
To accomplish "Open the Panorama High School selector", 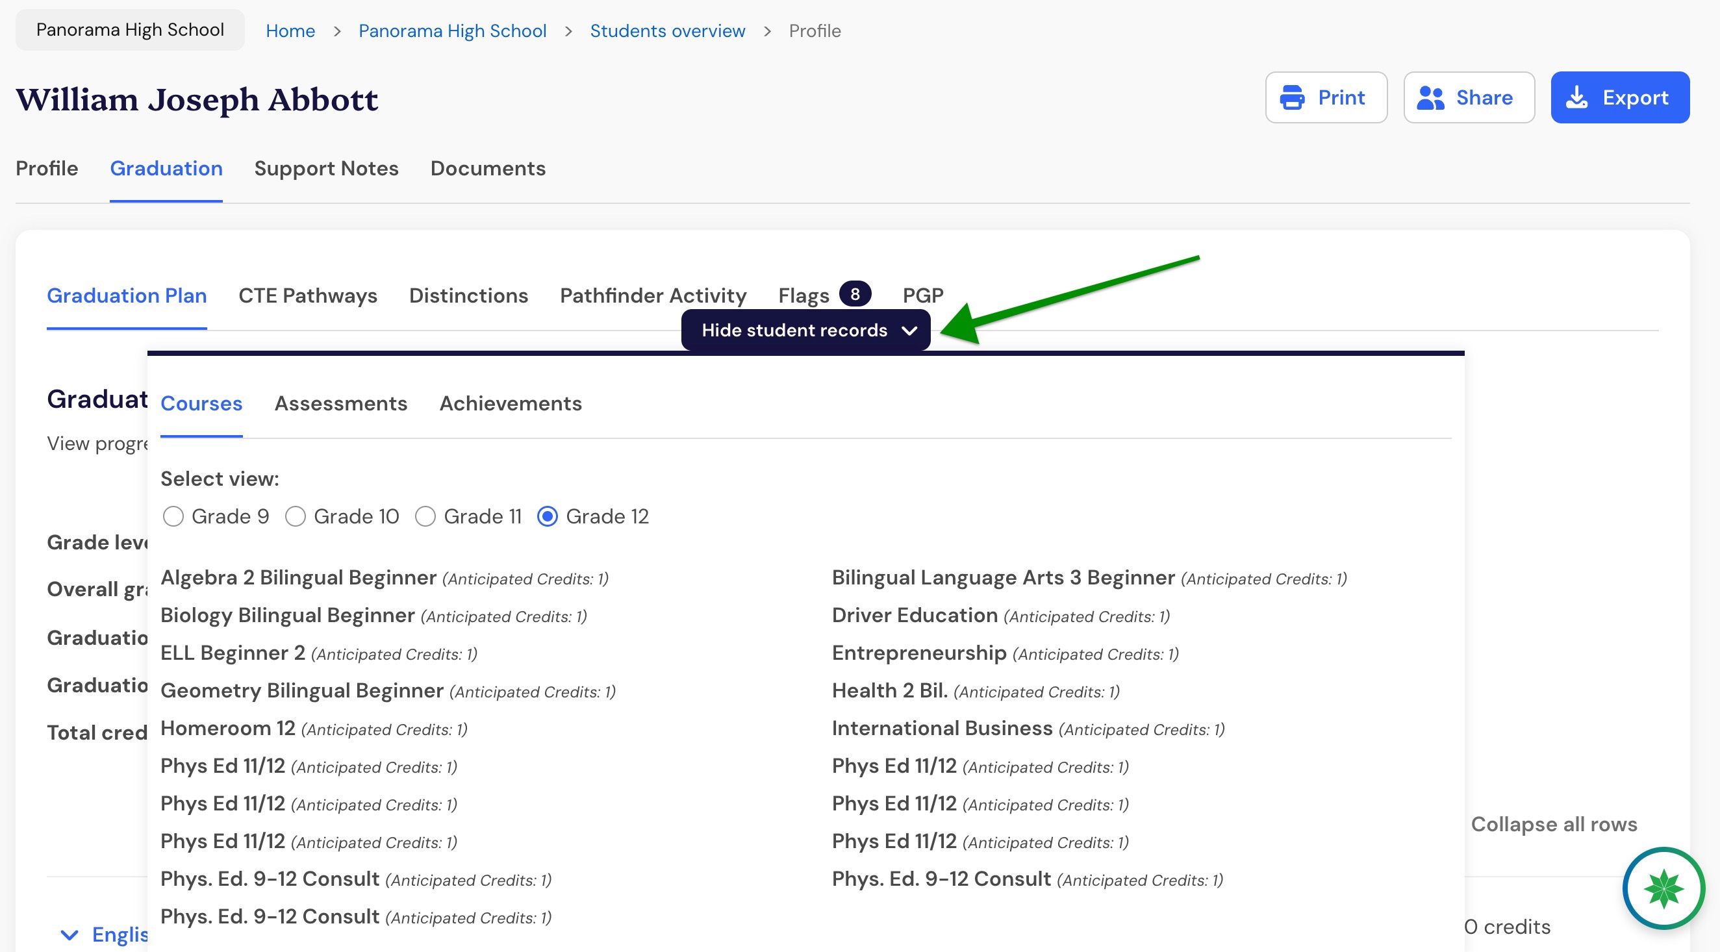I will pyautogui.click(x=130, y=30).
